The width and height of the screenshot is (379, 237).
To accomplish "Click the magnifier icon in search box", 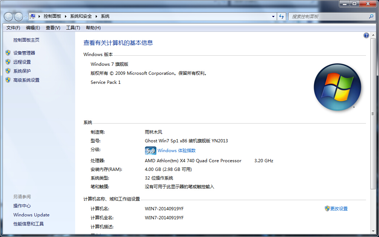I will coord(371,17).
